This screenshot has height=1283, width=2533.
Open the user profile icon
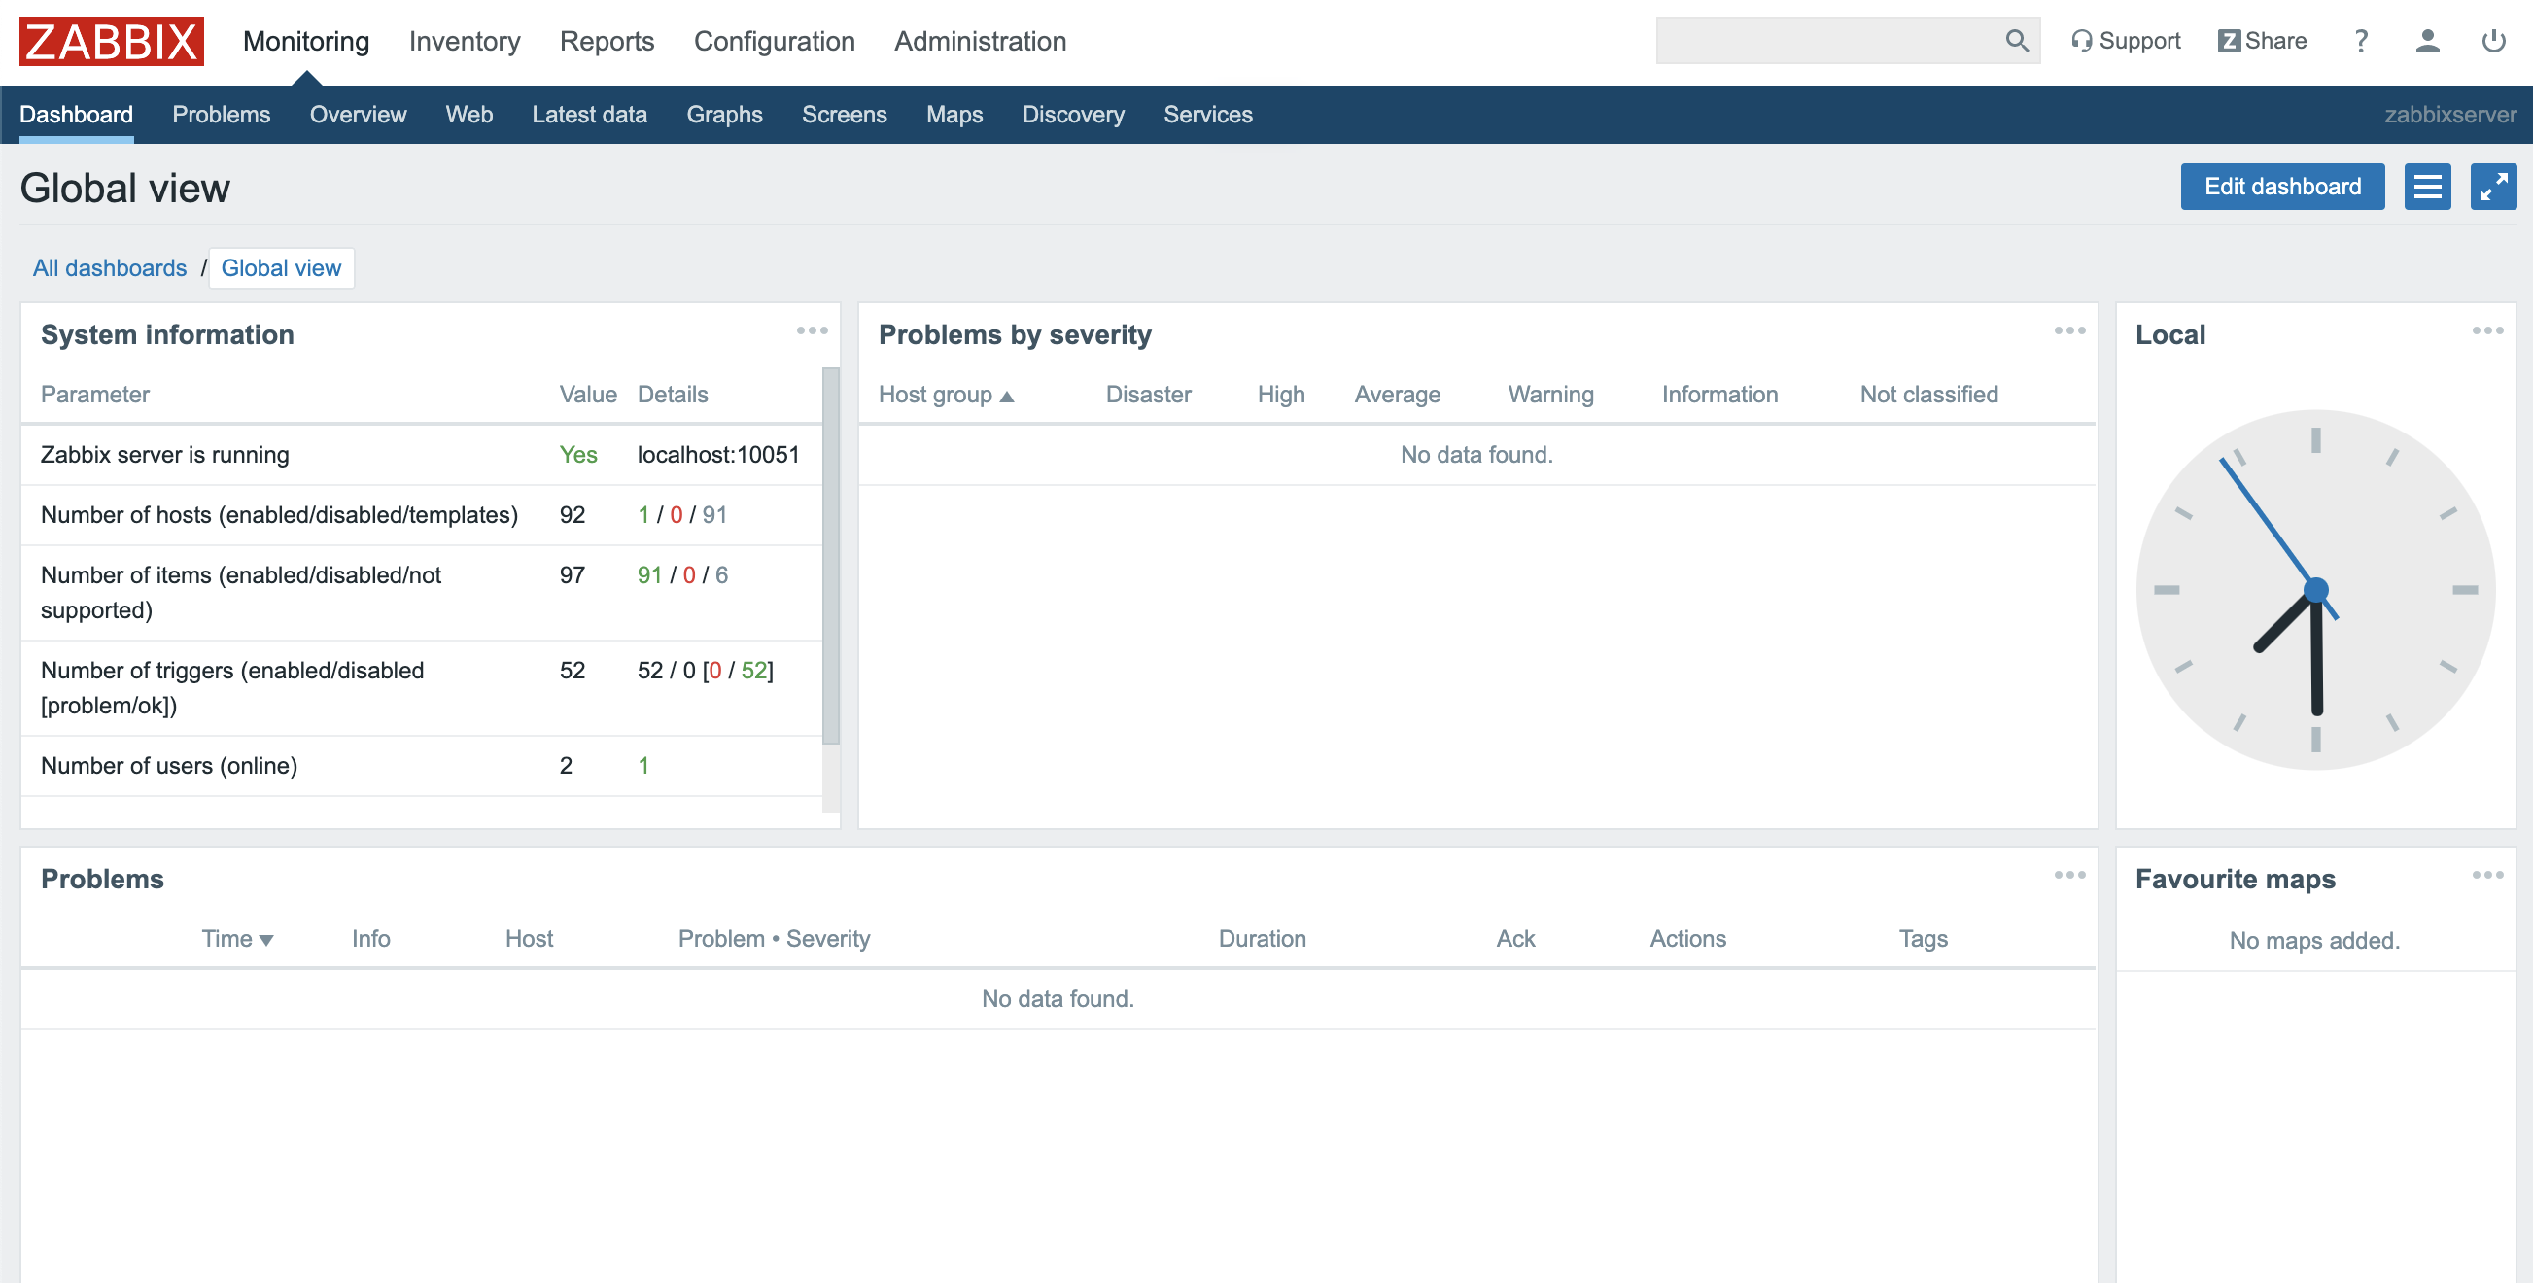[x=2427, y=41]
